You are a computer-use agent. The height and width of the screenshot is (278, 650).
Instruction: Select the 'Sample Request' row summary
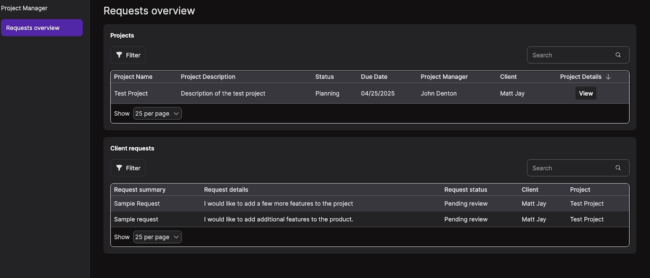click(137, 204)
